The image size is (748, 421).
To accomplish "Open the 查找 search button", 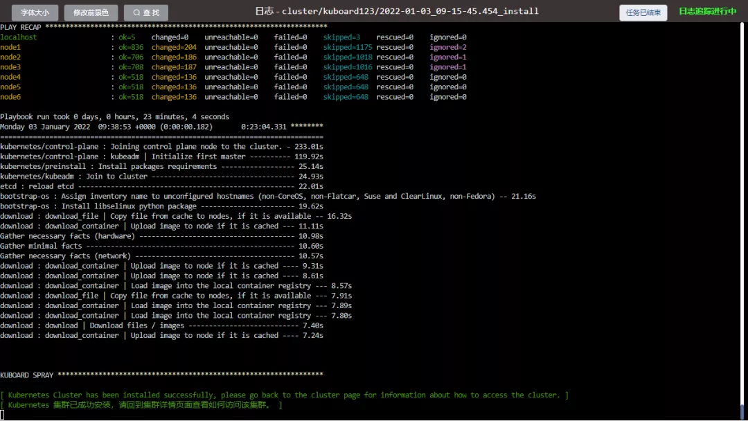I will (146, 12).
